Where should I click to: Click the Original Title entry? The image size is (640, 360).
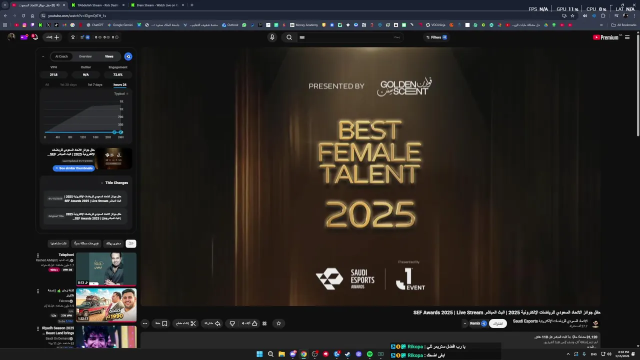coord(85,216)
